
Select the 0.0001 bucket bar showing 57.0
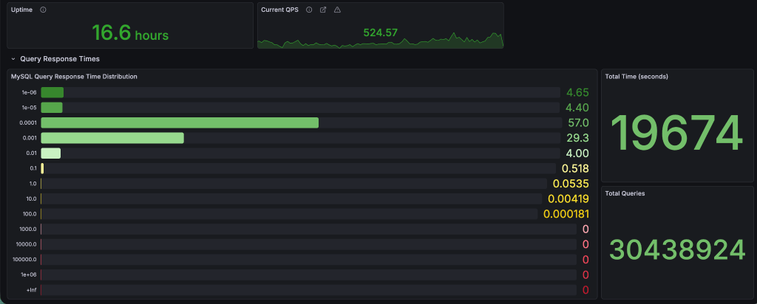tap(180, 122)
